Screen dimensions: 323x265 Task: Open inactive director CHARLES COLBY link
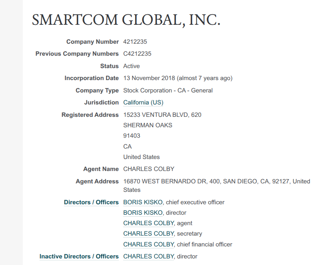pyautogui.click(x=149, y=256)
